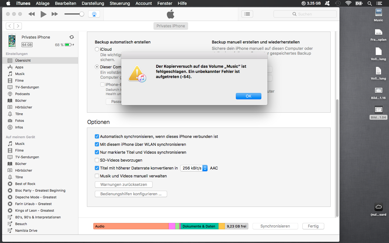Click the 9,23 GB frei storage segment

pyautogui.click(x=236, y=226)
